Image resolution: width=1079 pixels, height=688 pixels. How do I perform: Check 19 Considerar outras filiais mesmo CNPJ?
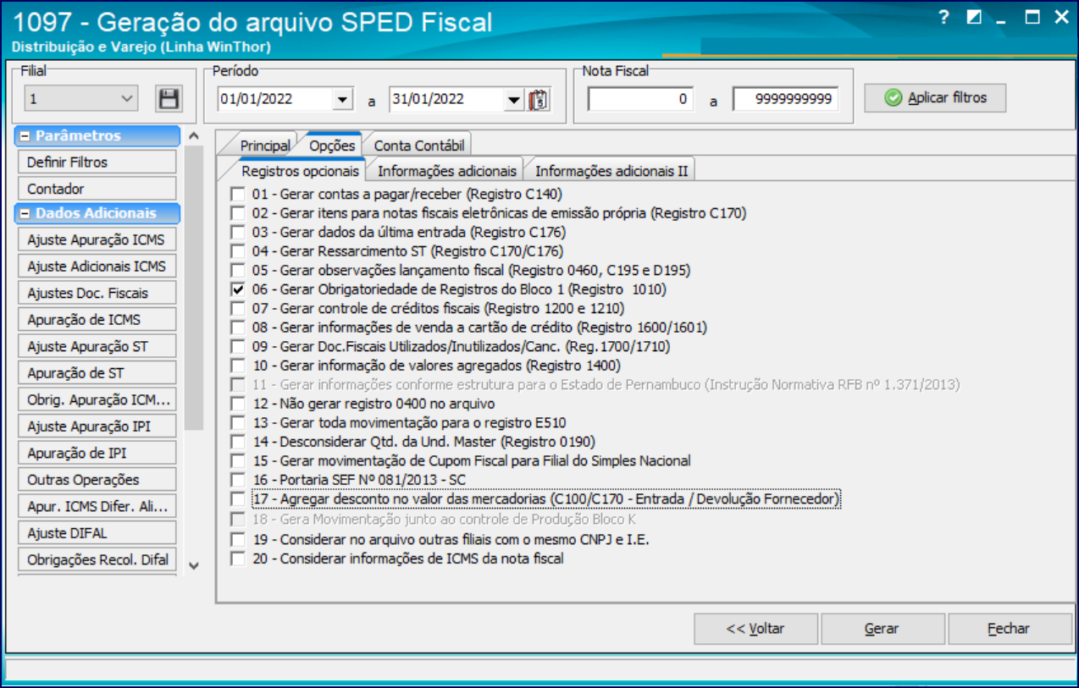(238, 539)
